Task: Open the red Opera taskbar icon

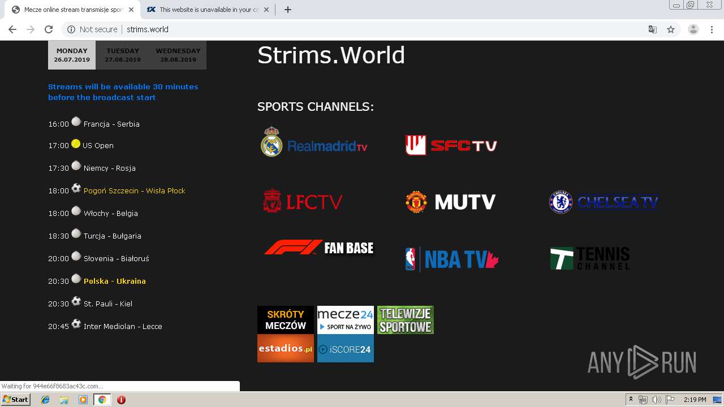Action: coord(121,400)
